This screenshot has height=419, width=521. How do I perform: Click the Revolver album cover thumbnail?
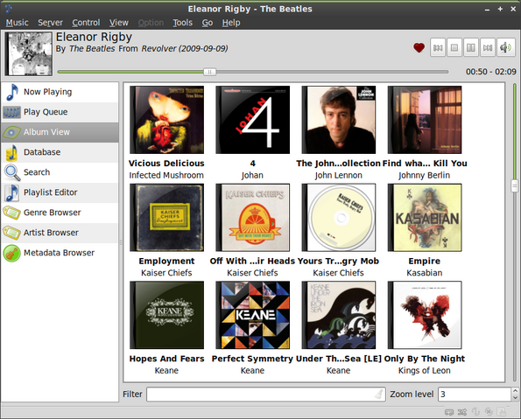29,53
